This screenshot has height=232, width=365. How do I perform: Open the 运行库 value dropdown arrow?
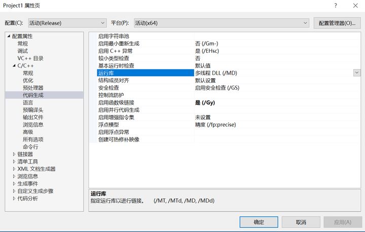pos(357,73)
